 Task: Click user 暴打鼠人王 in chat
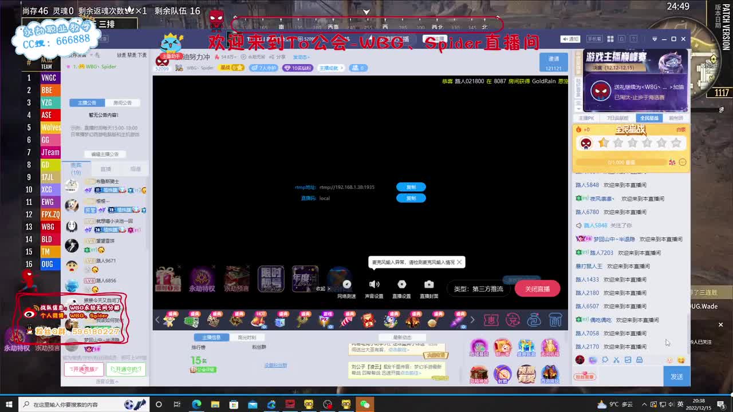coord(589,266)
